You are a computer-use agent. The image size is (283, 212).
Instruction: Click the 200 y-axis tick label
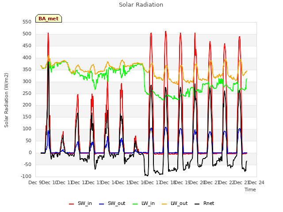coord(27,105)
